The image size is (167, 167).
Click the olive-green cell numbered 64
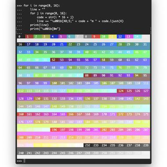[x=21, y=68]
